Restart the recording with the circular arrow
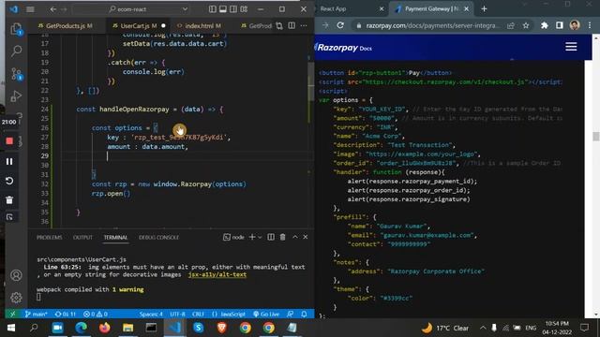600x337 pixels. coord(9,181)
